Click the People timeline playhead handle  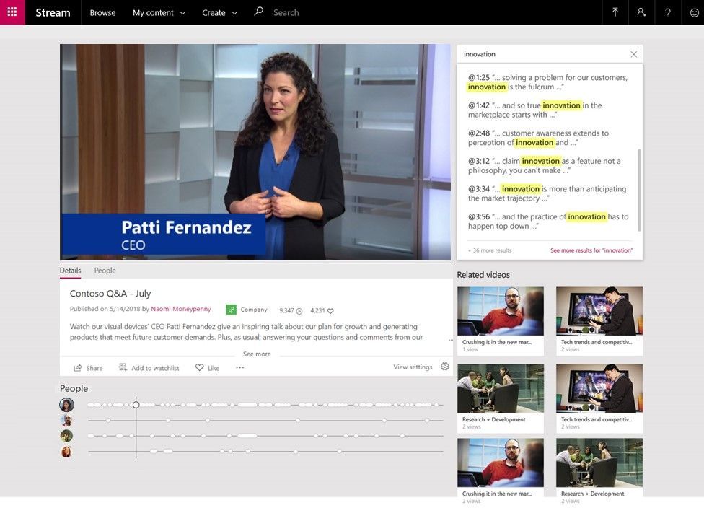coord(136,405)
